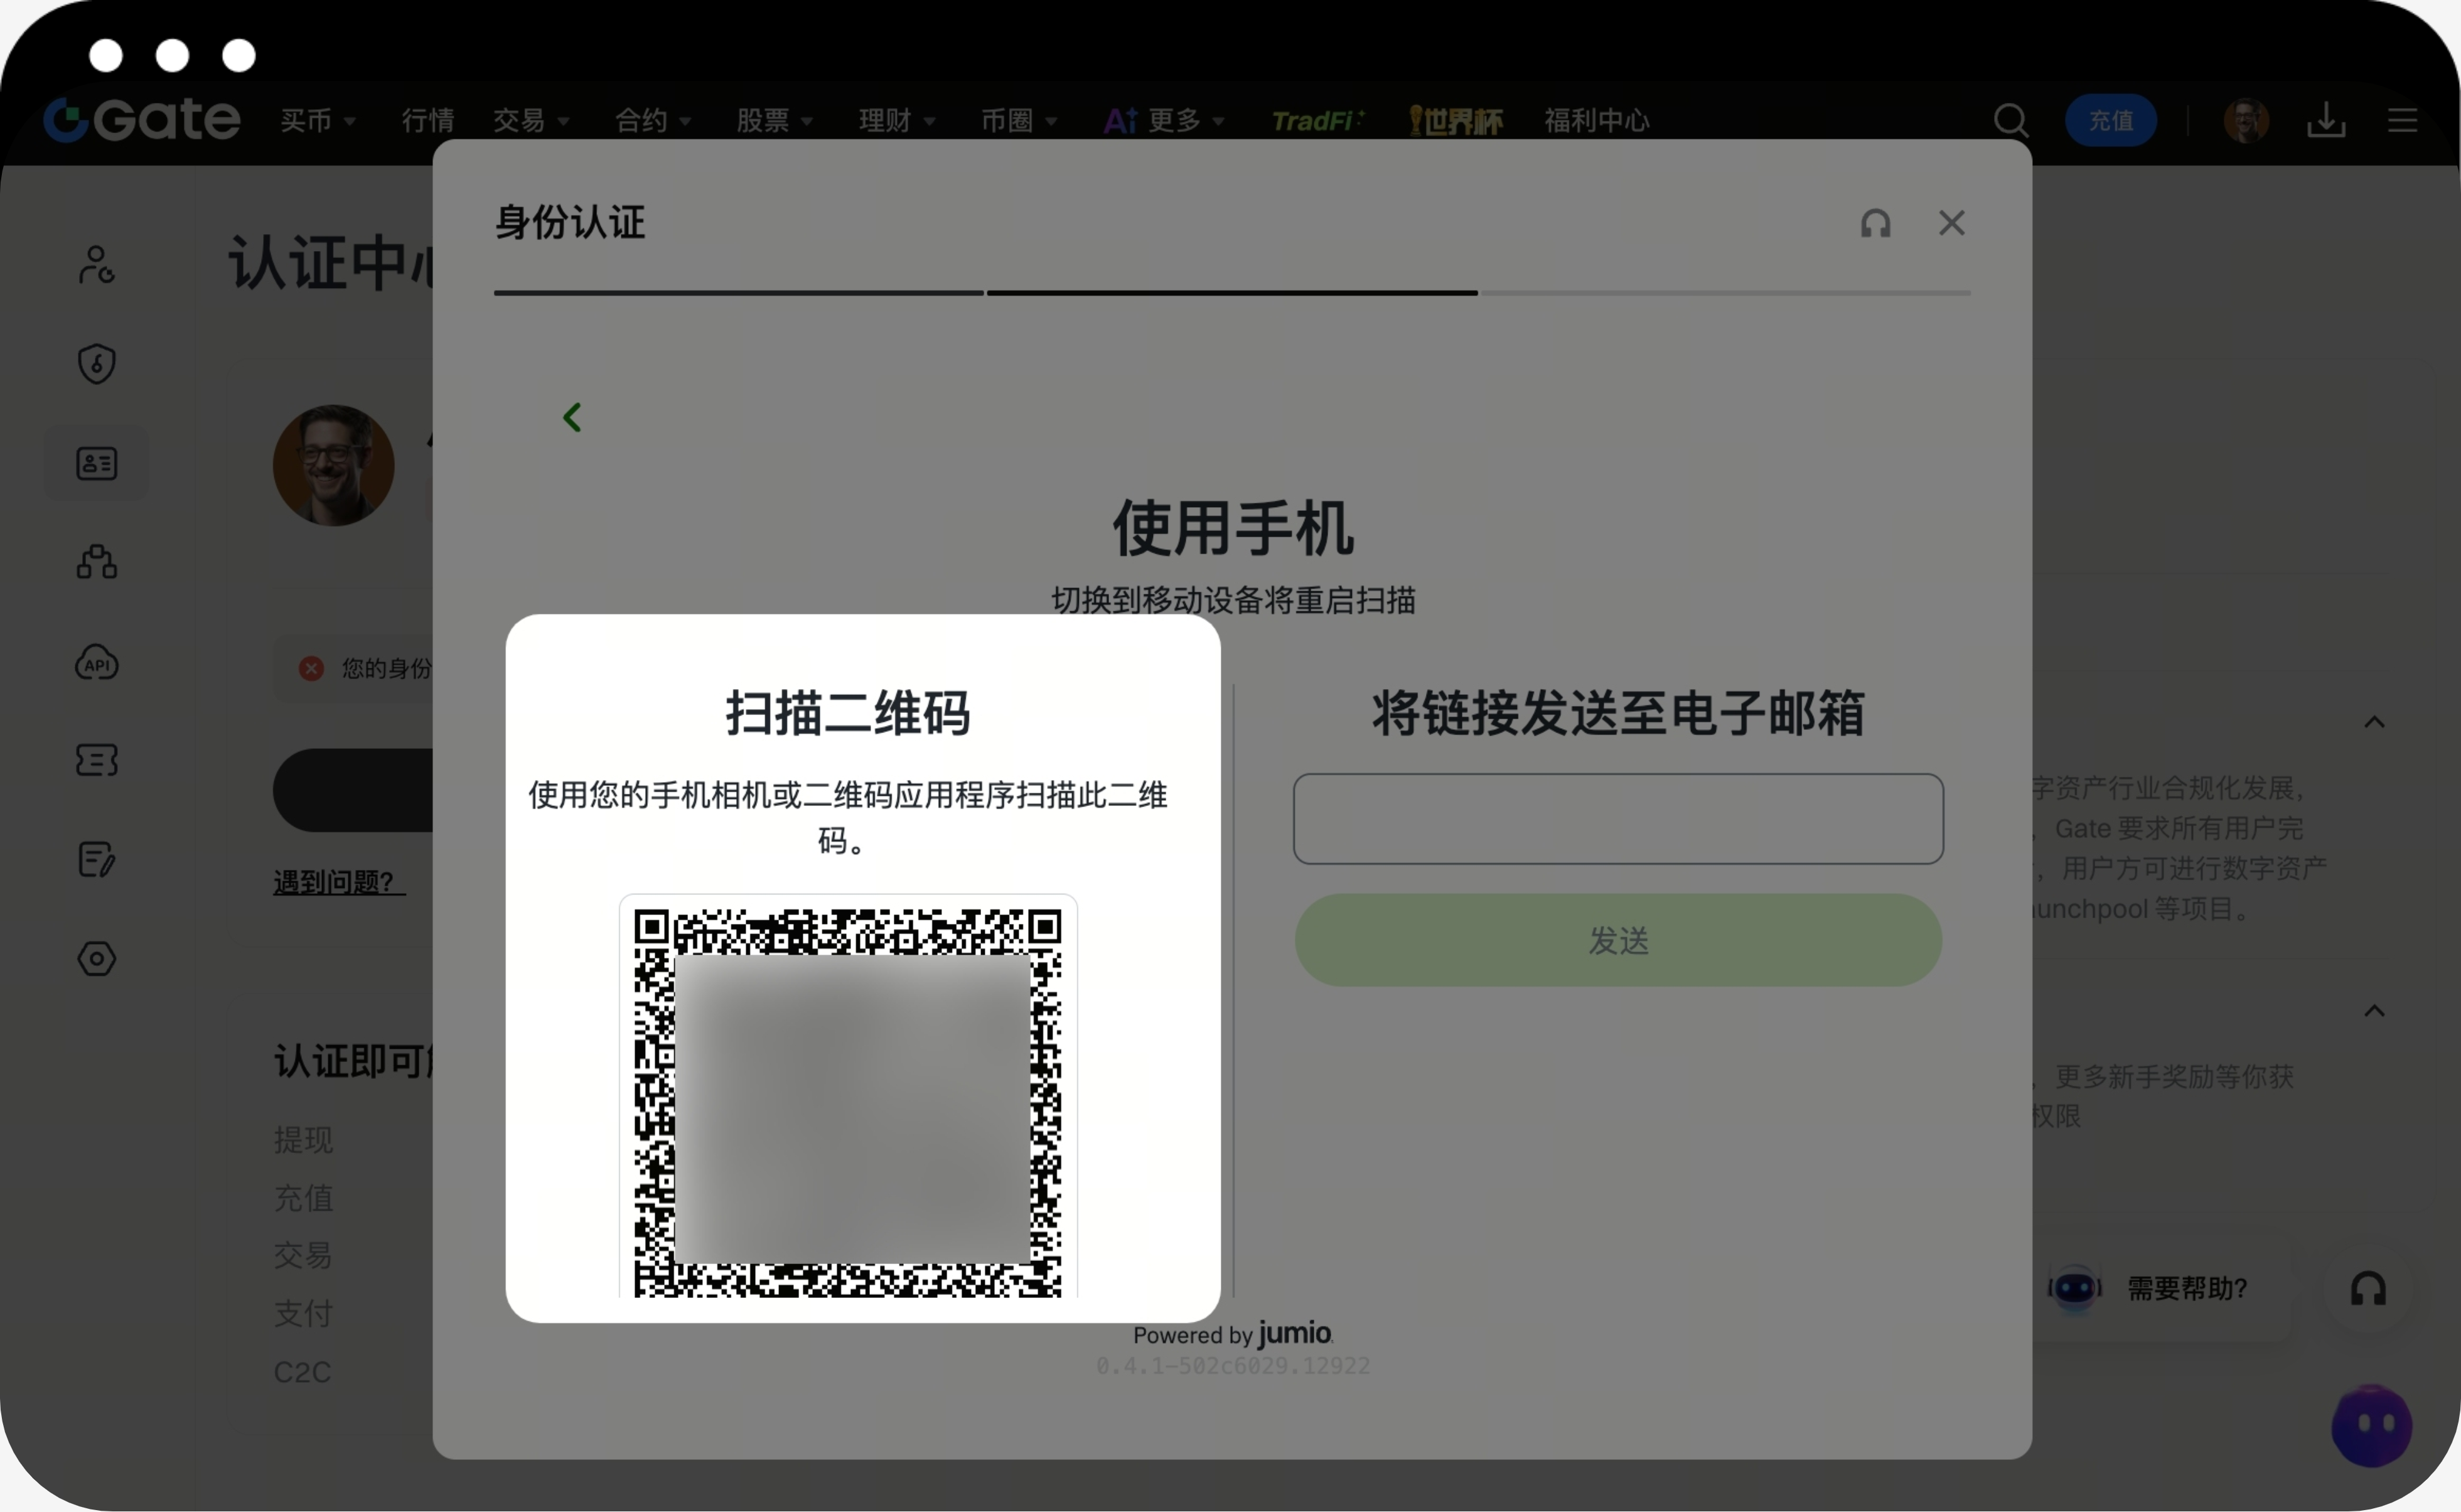Close the 身份认证 dialog
The height and width of the screenshot is (1512, 2461).
coord(1951,223)
